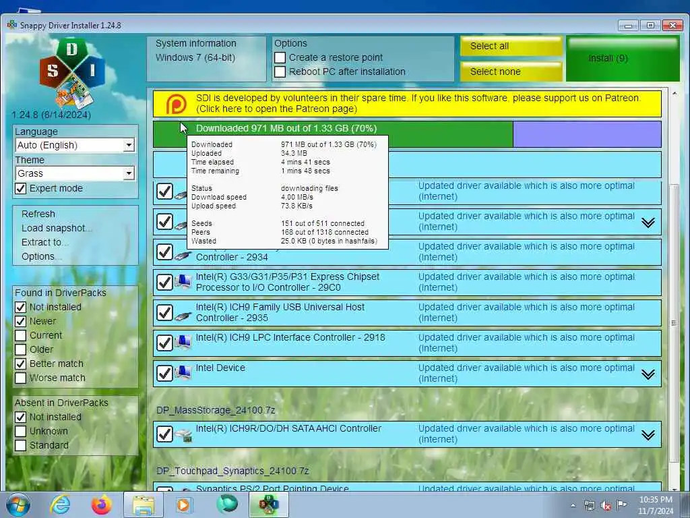Expand the second driver row chevron
The height and width of the screenshot is (518, 690).
(648, 223)
